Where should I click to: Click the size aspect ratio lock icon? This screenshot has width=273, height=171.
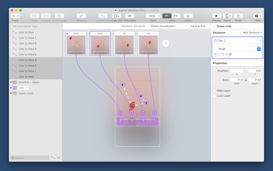point(246,80)
